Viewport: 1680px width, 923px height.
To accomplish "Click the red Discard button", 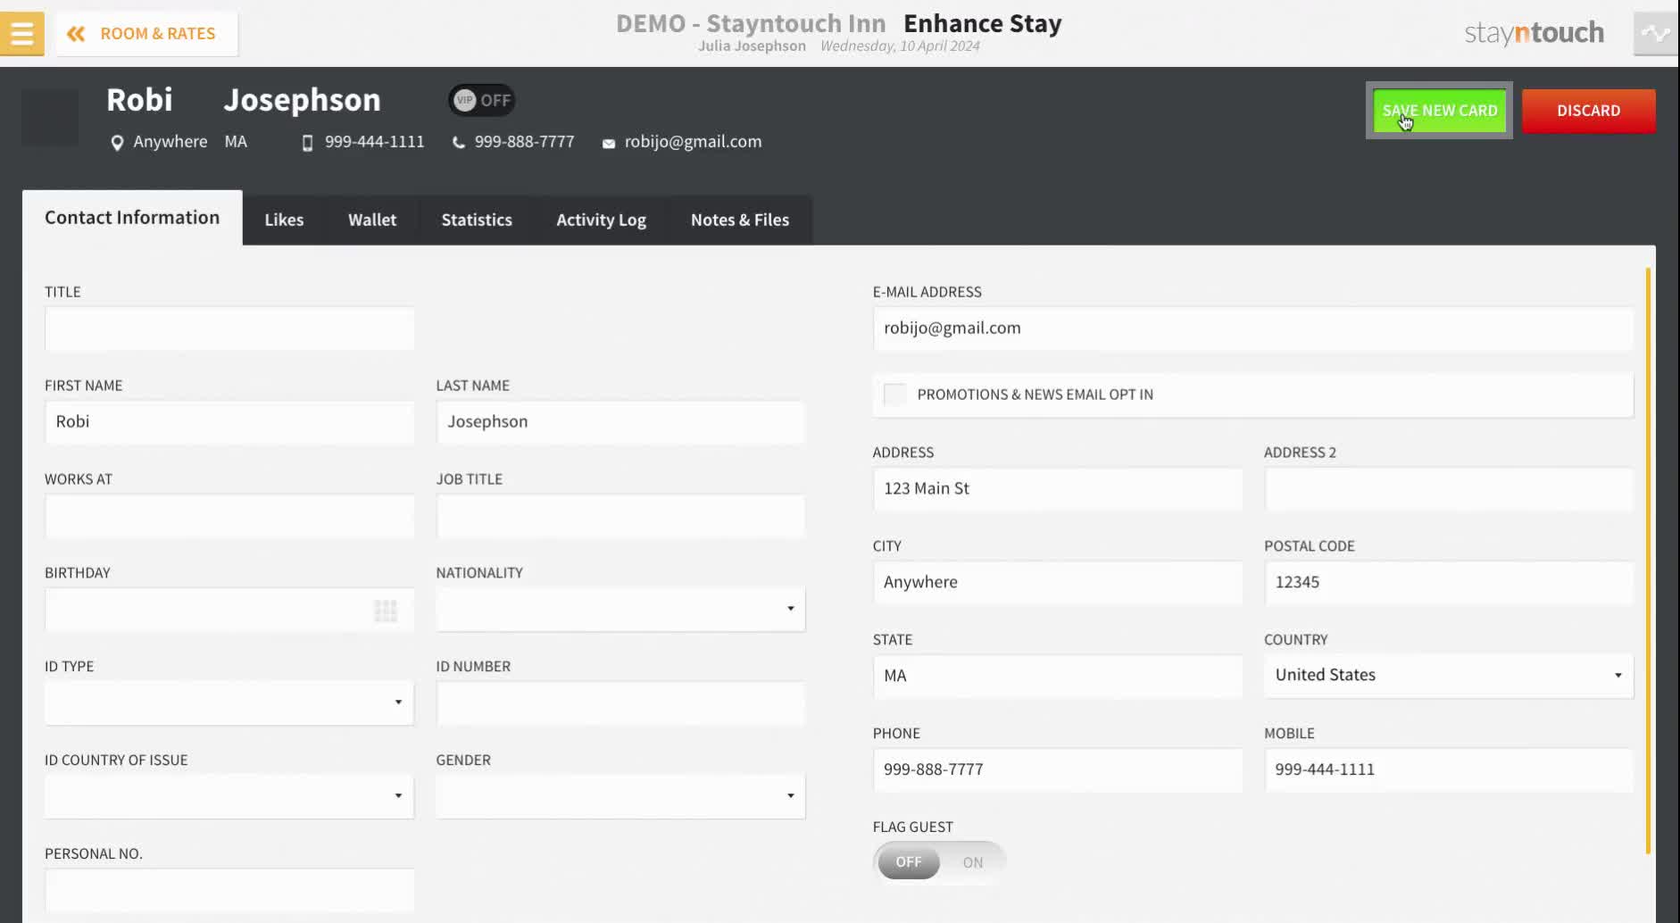I will tap(1588, 111).
